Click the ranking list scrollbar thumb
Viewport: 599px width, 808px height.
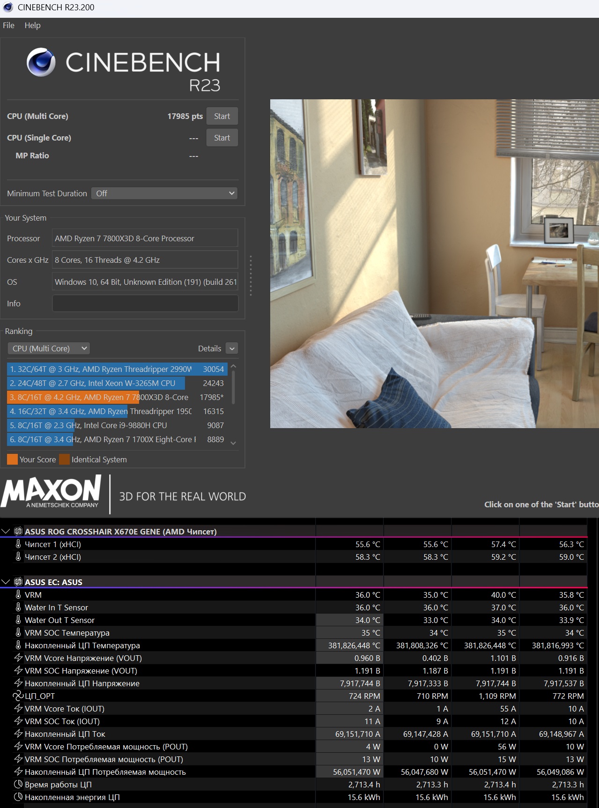pos(233,388)
